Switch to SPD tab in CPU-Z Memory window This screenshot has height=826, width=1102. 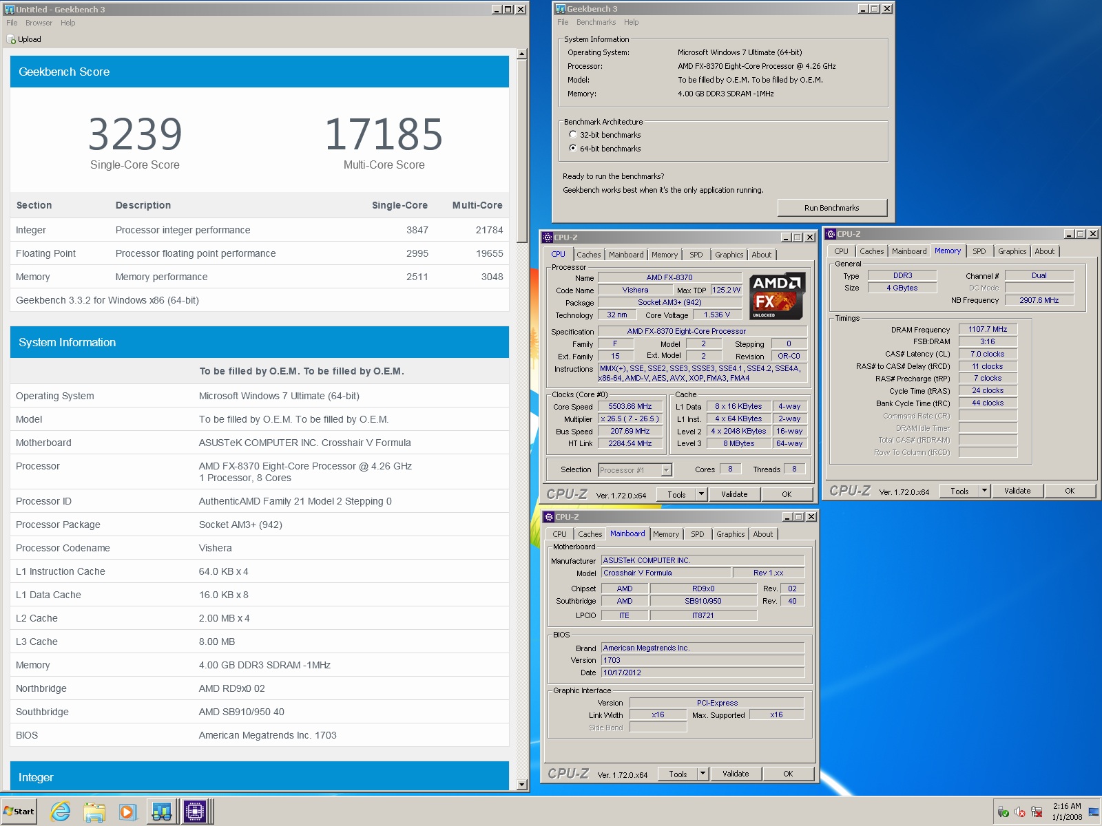click(x=979, y=251)
